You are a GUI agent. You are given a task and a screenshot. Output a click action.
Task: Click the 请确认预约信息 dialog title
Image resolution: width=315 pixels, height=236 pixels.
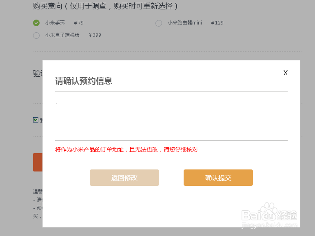click(x=84, y=81)
